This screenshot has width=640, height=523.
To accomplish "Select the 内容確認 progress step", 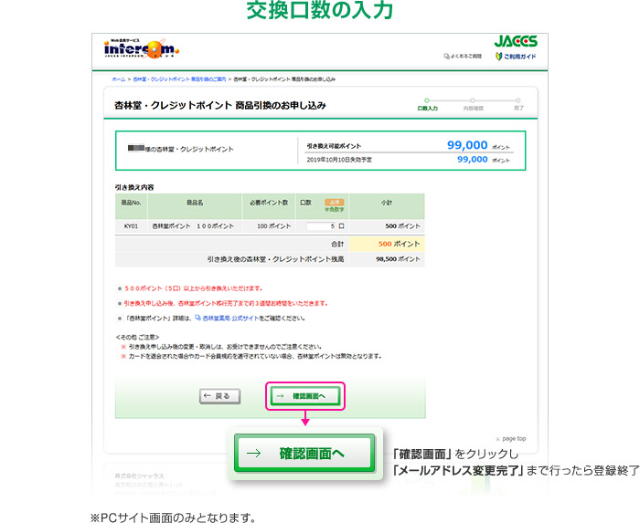I will point(473,105).
